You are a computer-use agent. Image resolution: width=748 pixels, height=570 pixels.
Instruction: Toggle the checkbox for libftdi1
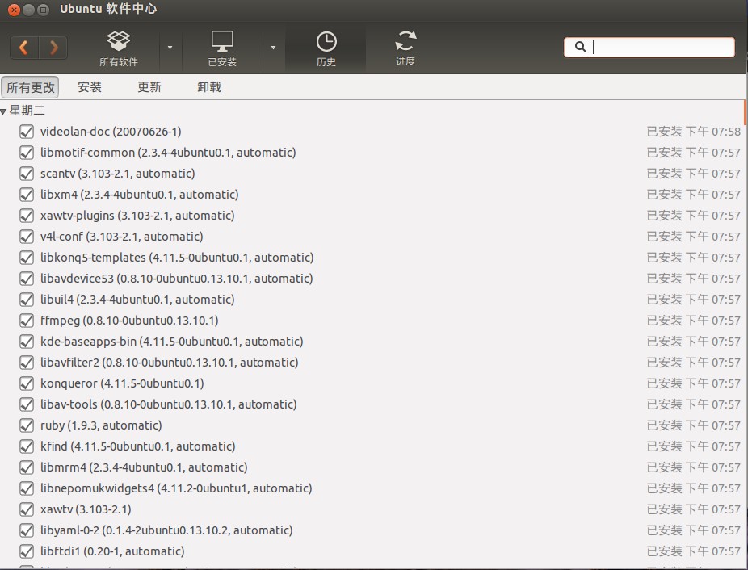pos(27,551)
